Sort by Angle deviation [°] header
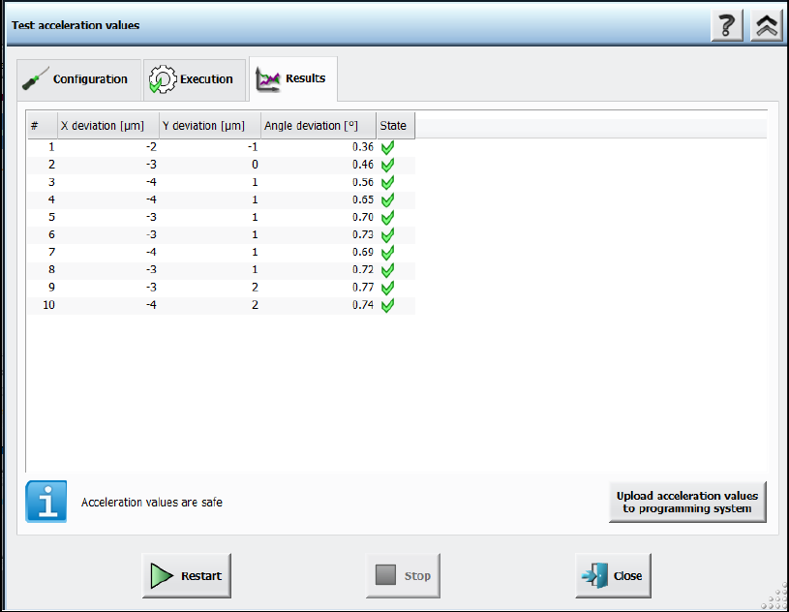789x612 pixels. [x=319, y=125]
